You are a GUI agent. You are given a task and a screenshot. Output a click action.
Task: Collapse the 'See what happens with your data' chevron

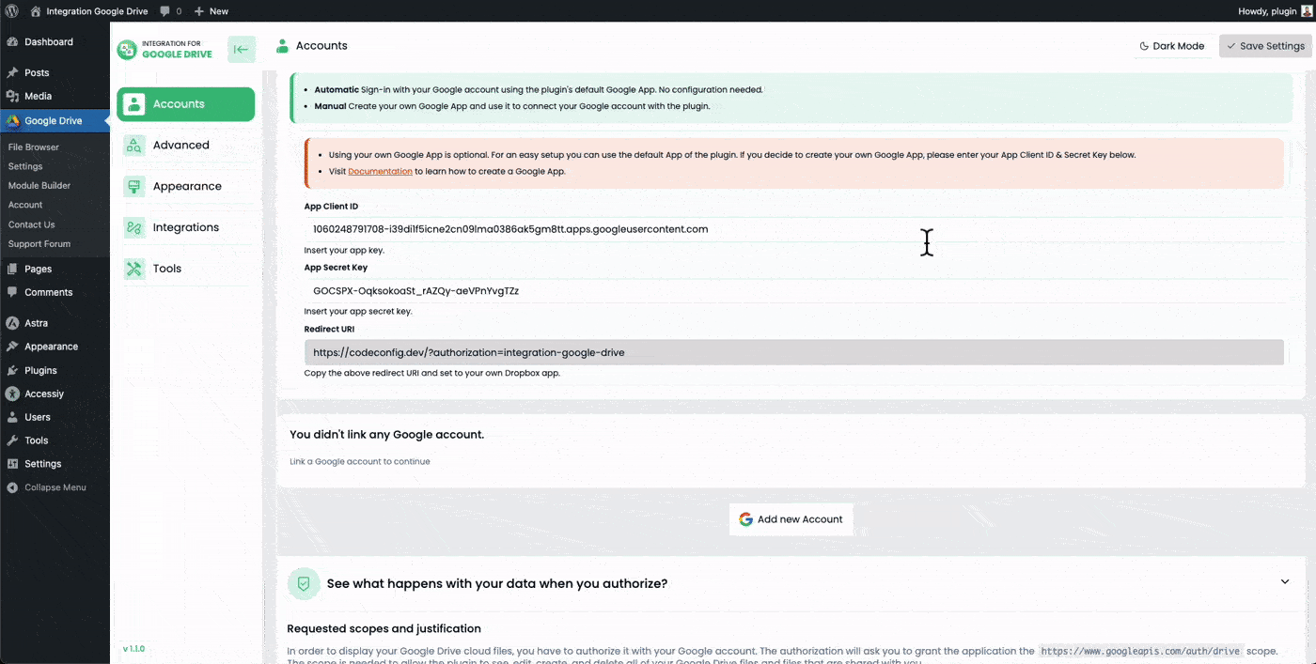(x=1285, y=582)
